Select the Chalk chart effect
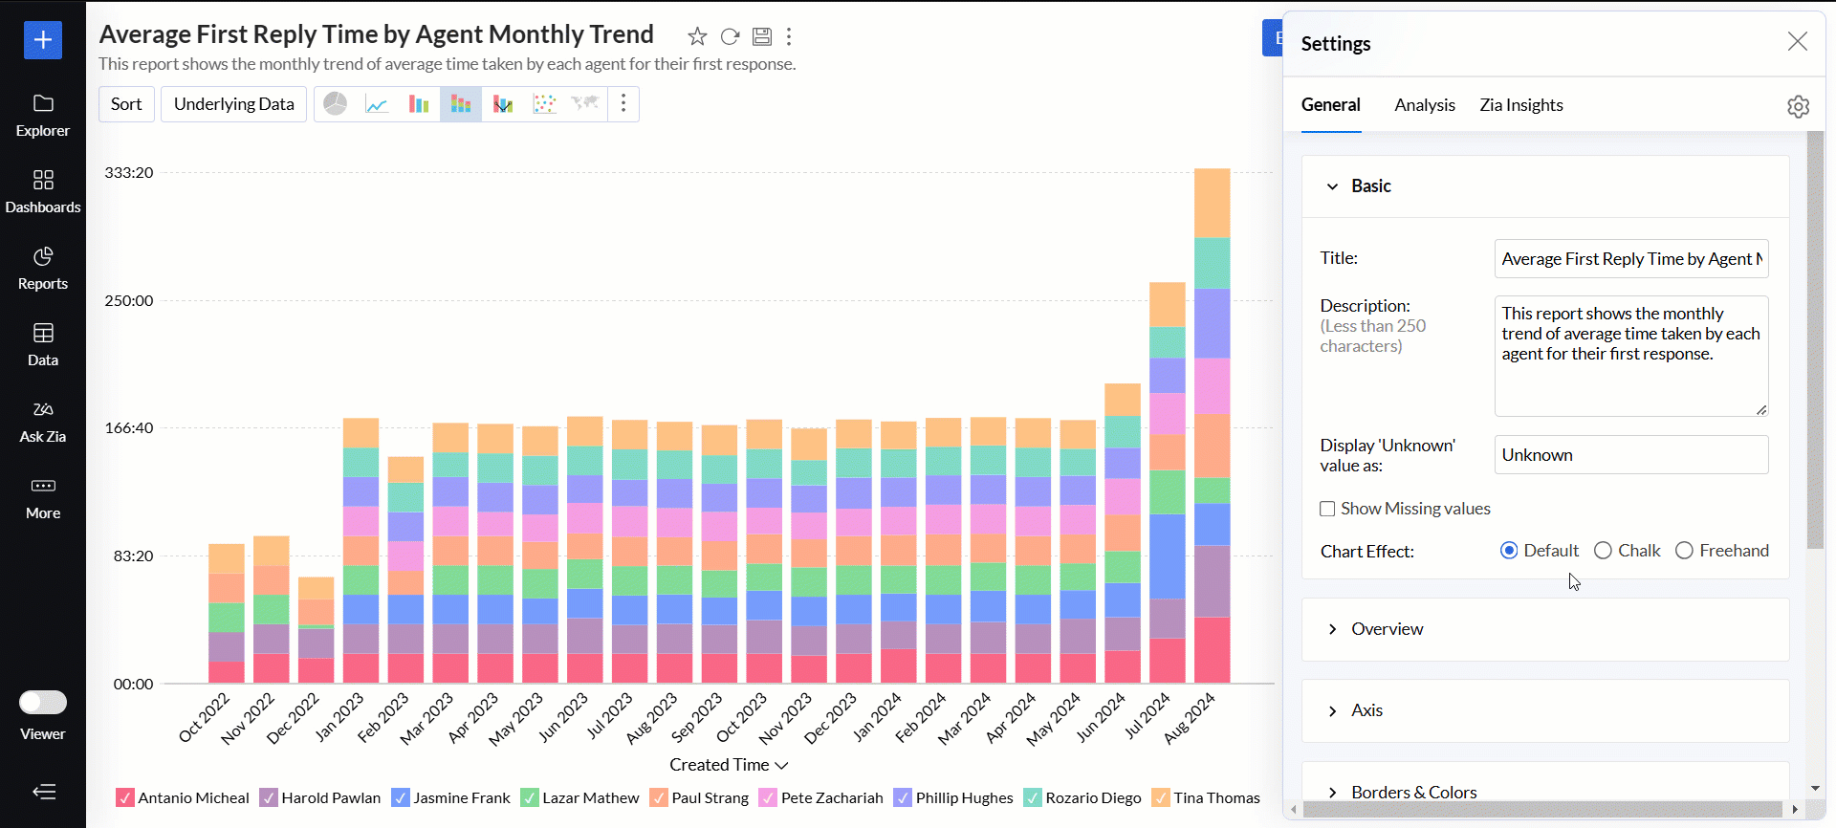 1604,551
